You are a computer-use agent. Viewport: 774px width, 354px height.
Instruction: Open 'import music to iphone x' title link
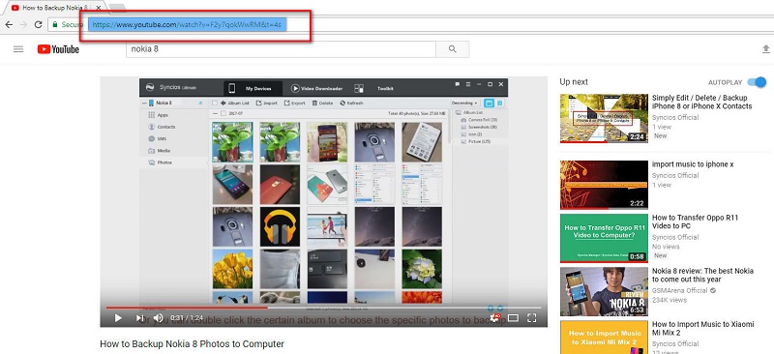click(693, 164)
